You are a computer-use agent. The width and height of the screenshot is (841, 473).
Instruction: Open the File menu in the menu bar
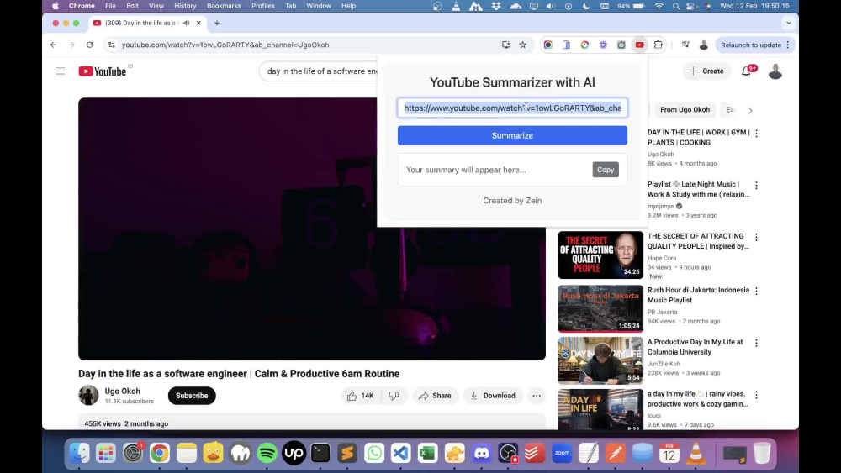point(110,6)
